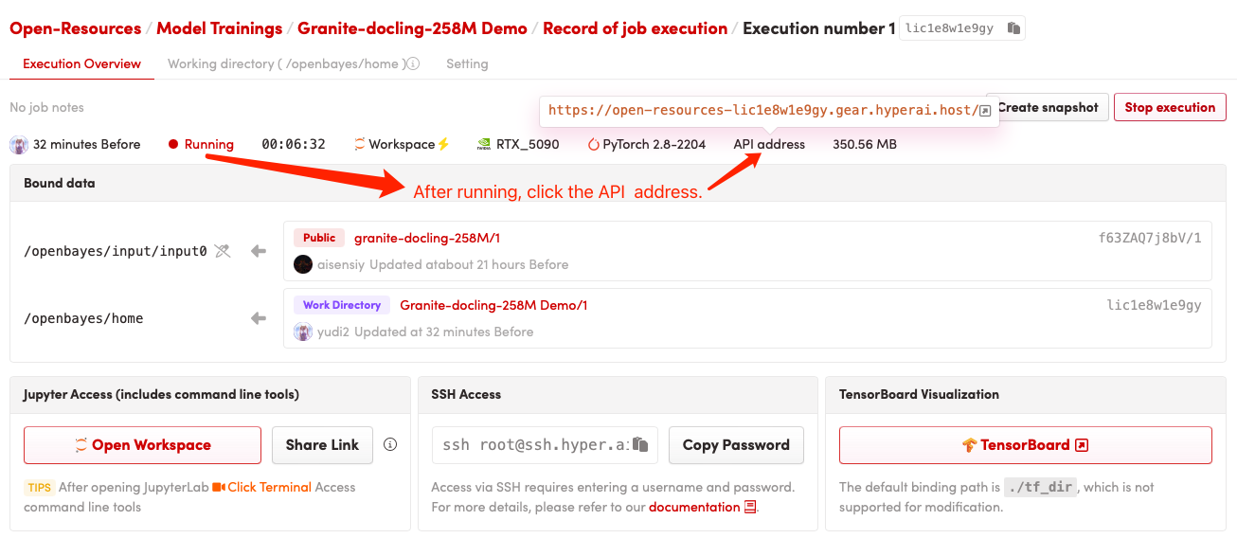Open the Setting tab
This screenshot has height=538, width=1237.
[x=467, y=64]
